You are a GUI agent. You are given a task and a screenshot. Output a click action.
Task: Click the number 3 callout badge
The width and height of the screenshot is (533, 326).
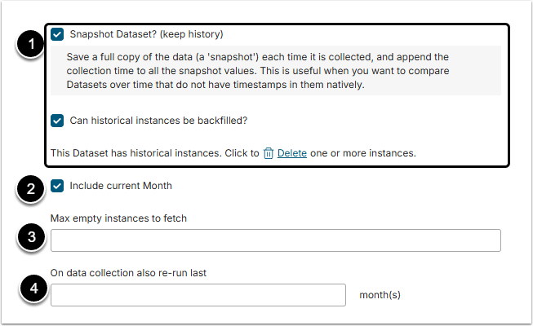pos(30,237)
